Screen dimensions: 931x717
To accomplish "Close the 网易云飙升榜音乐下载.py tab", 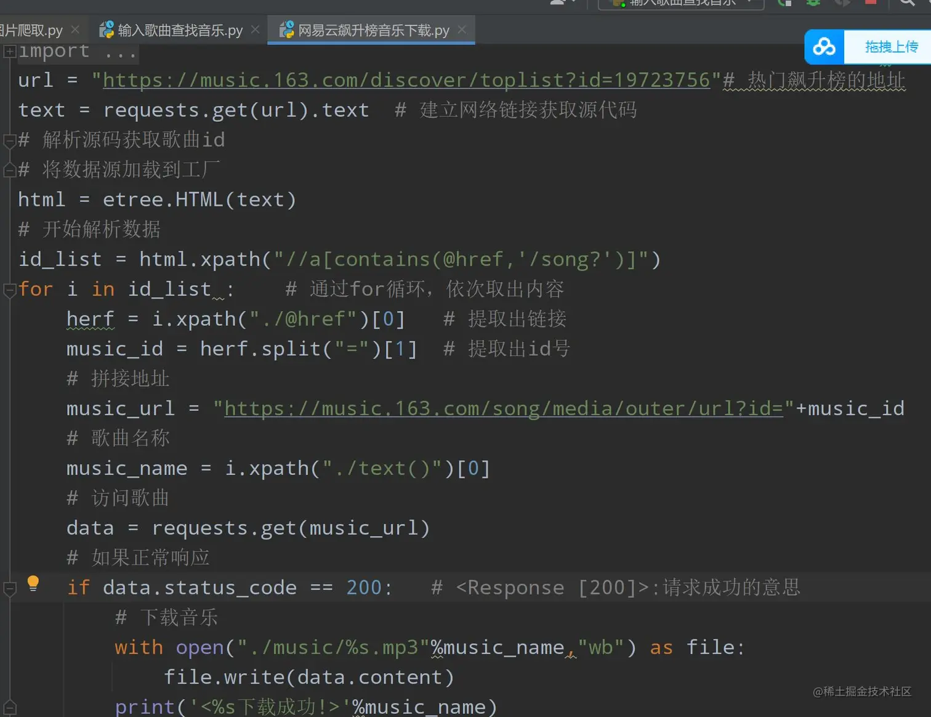I will coord(462,30).
